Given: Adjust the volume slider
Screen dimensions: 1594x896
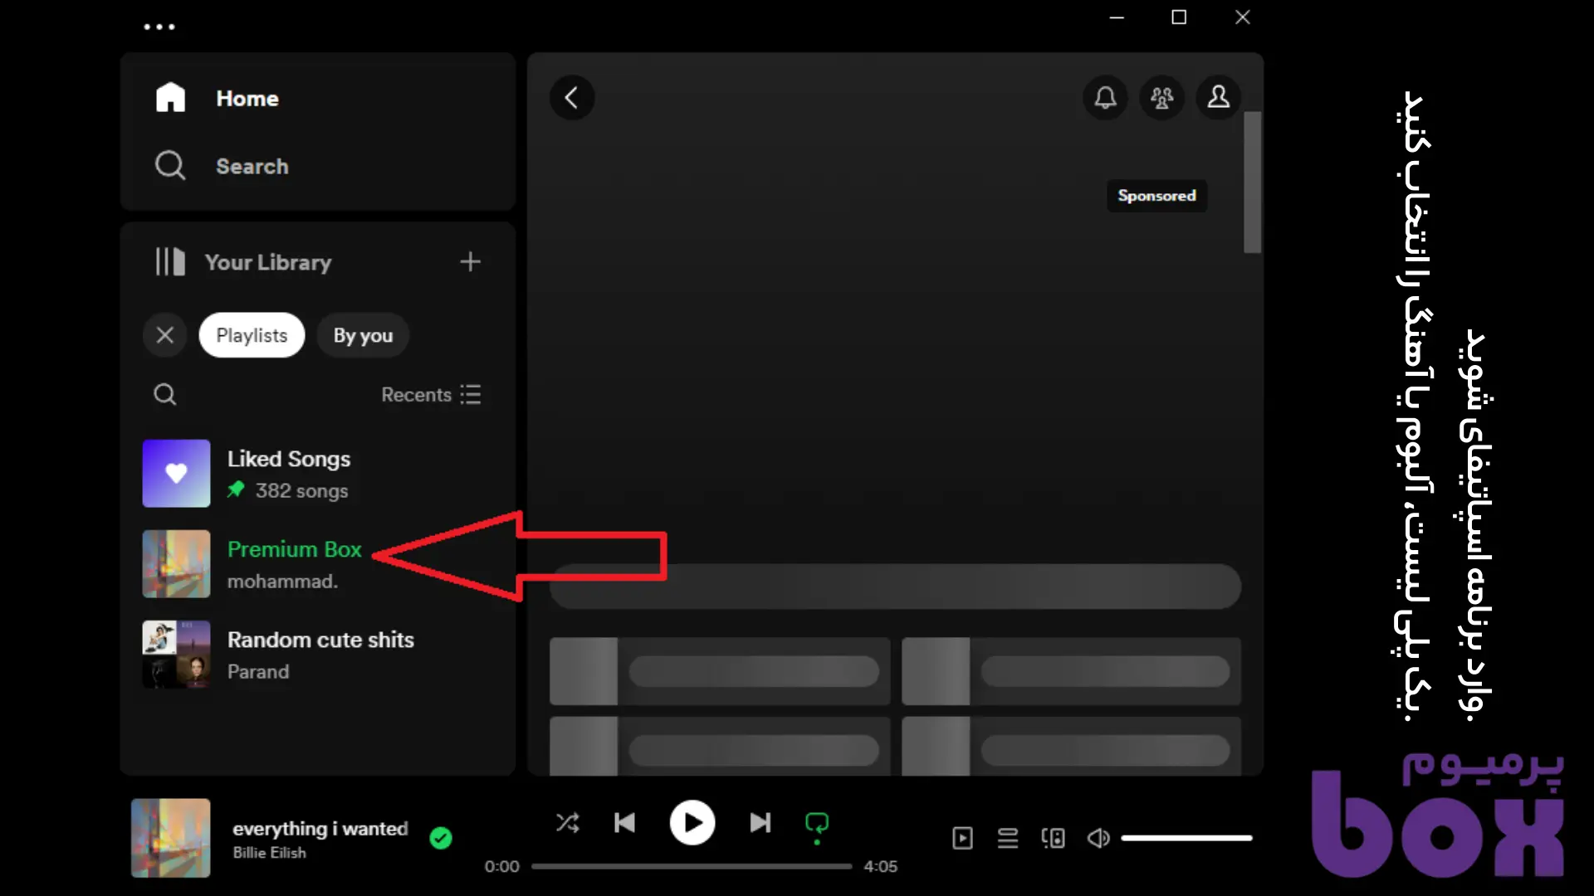Looking at the screenshot, I should pos(1186,838).
